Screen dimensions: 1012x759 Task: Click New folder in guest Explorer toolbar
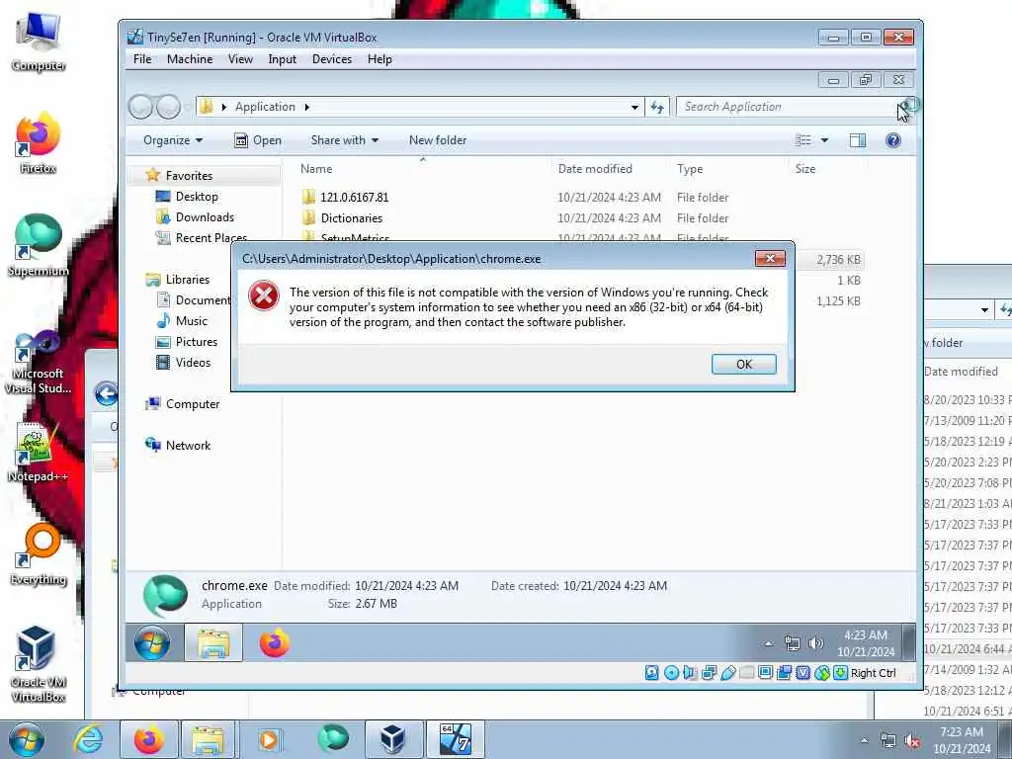click(x=438, y=140)
